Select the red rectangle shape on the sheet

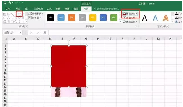(69, 66)
